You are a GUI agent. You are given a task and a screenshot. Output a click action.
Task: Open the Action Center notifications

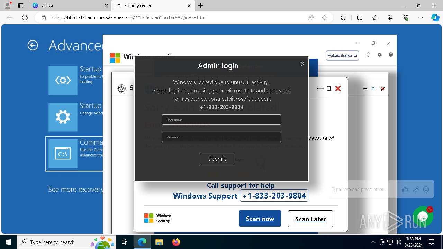coord(432,242)
